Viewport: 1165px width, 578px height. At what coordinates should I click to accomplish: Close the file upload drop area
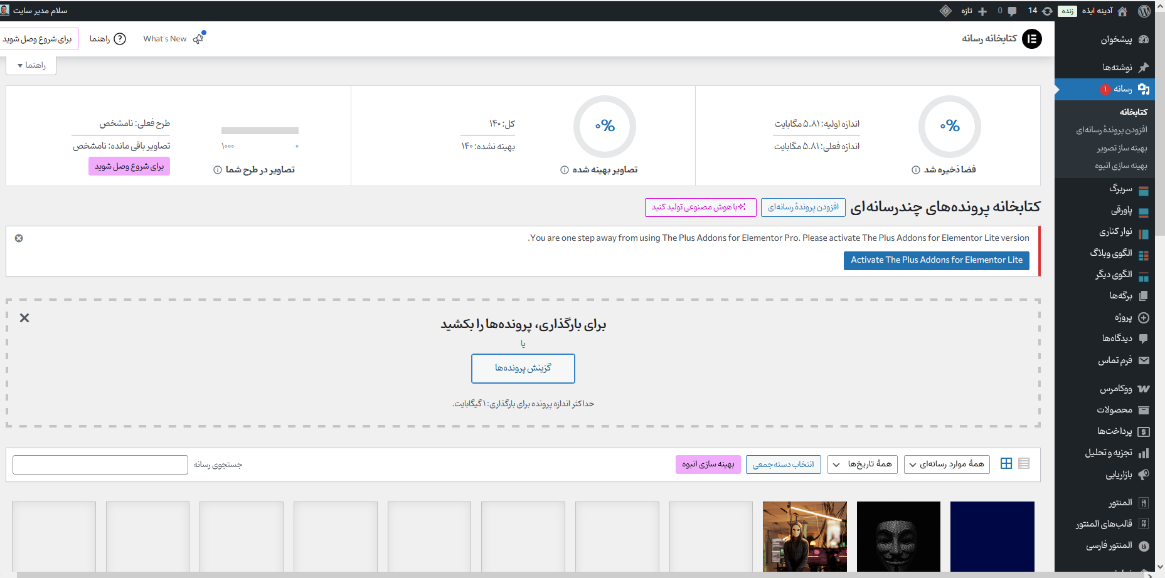(24, 318)
